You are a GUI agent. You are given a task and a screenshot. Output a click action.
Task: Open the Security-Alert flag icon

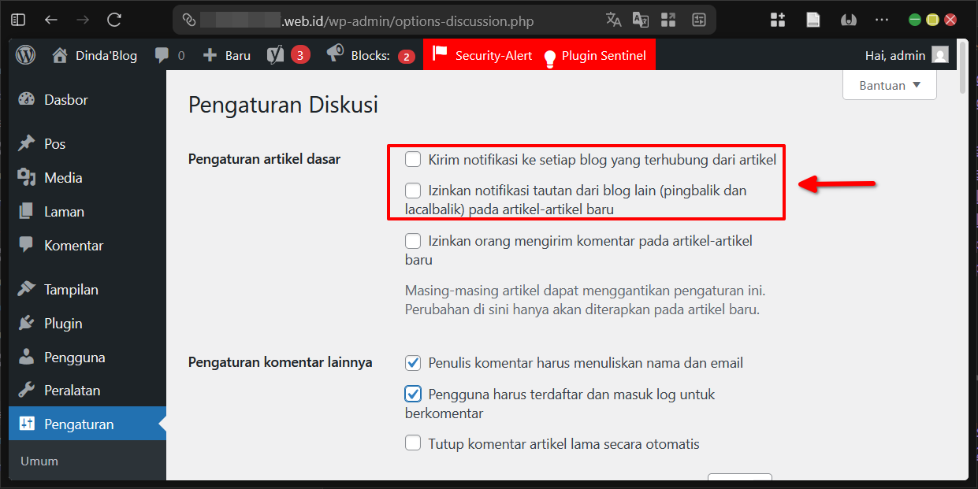tap(439, 54)
